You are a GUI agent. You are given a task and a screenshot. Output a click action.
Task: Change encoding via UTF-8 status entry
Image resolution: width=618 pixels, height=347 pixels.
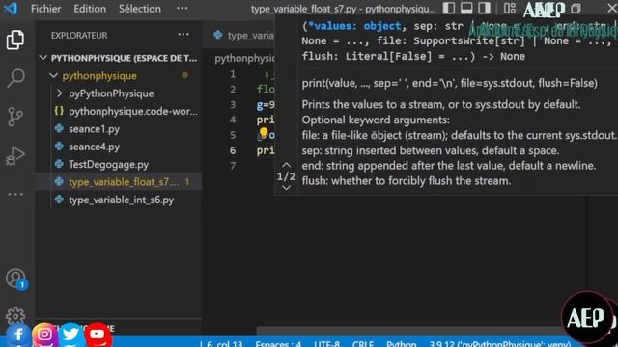coord(326,344)
